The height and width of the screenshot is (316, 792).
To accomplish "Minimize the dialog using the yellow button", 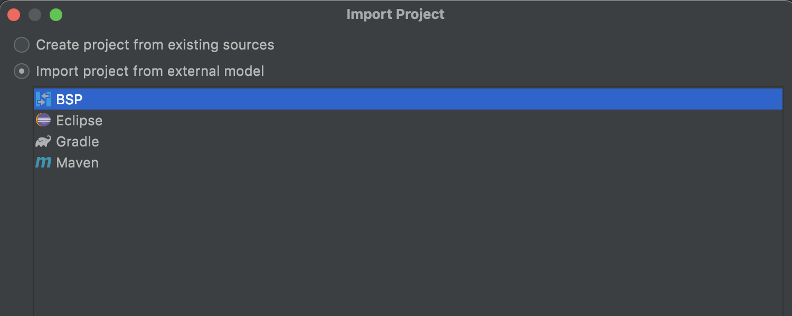I will coord(35,15).
